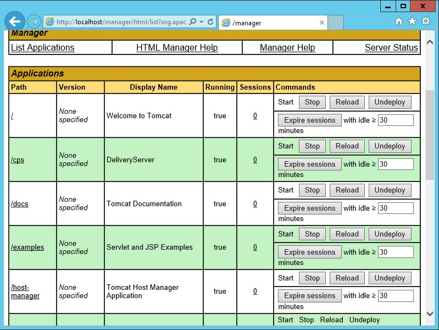Click the search magnifier in address bar
439x330 pixels.
point(193,21)
